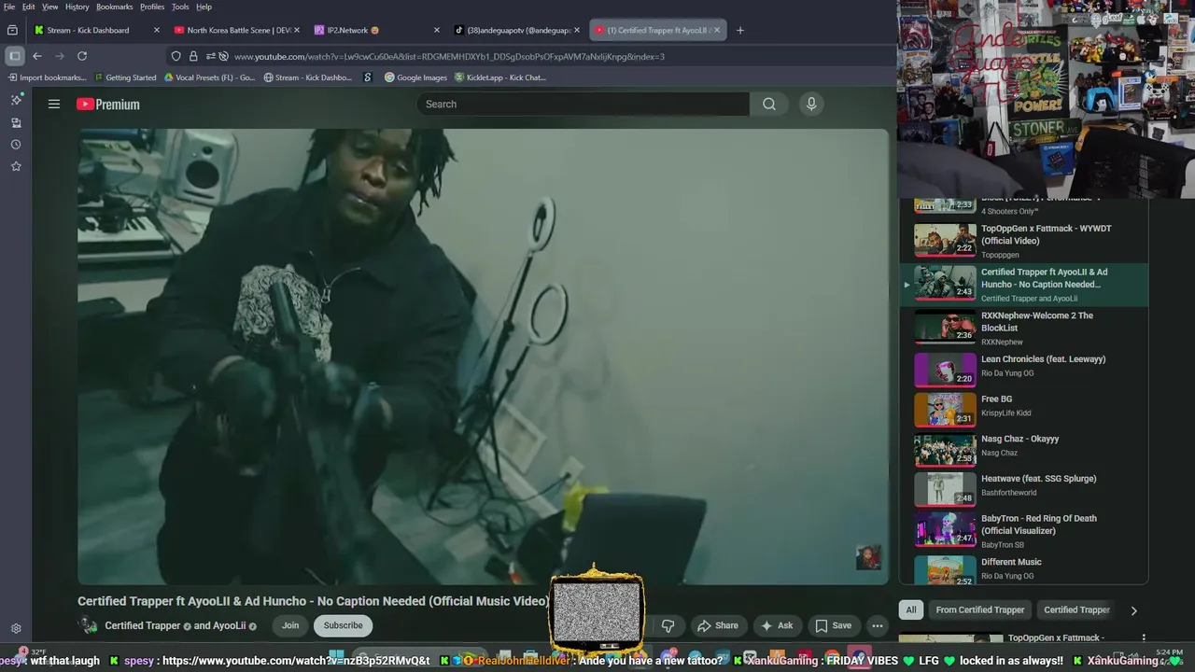Dislike this video
Image resolution: width=1195 pixels, height=672 pixels.
(x=668, y=625)
